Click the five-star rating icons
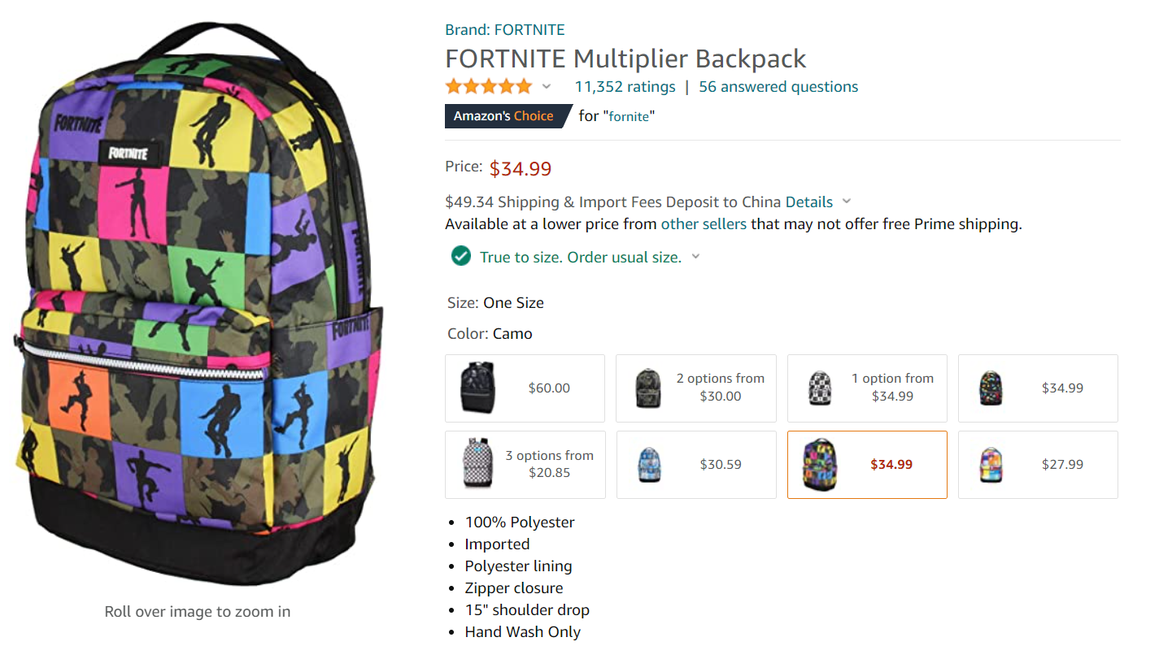Viewport: 1159px width, 646px height. click(488, 86)
